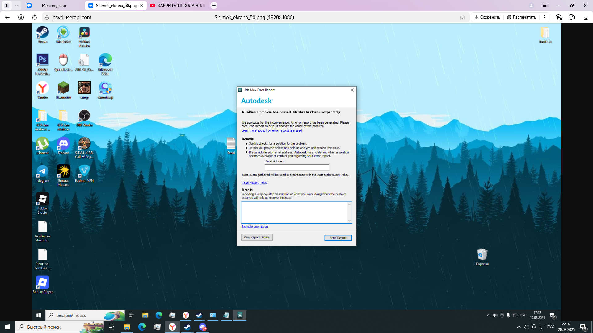593x333 pixels.
Task: Bookmark this page using the bookmark icon
Action: [x=462, y=17]
